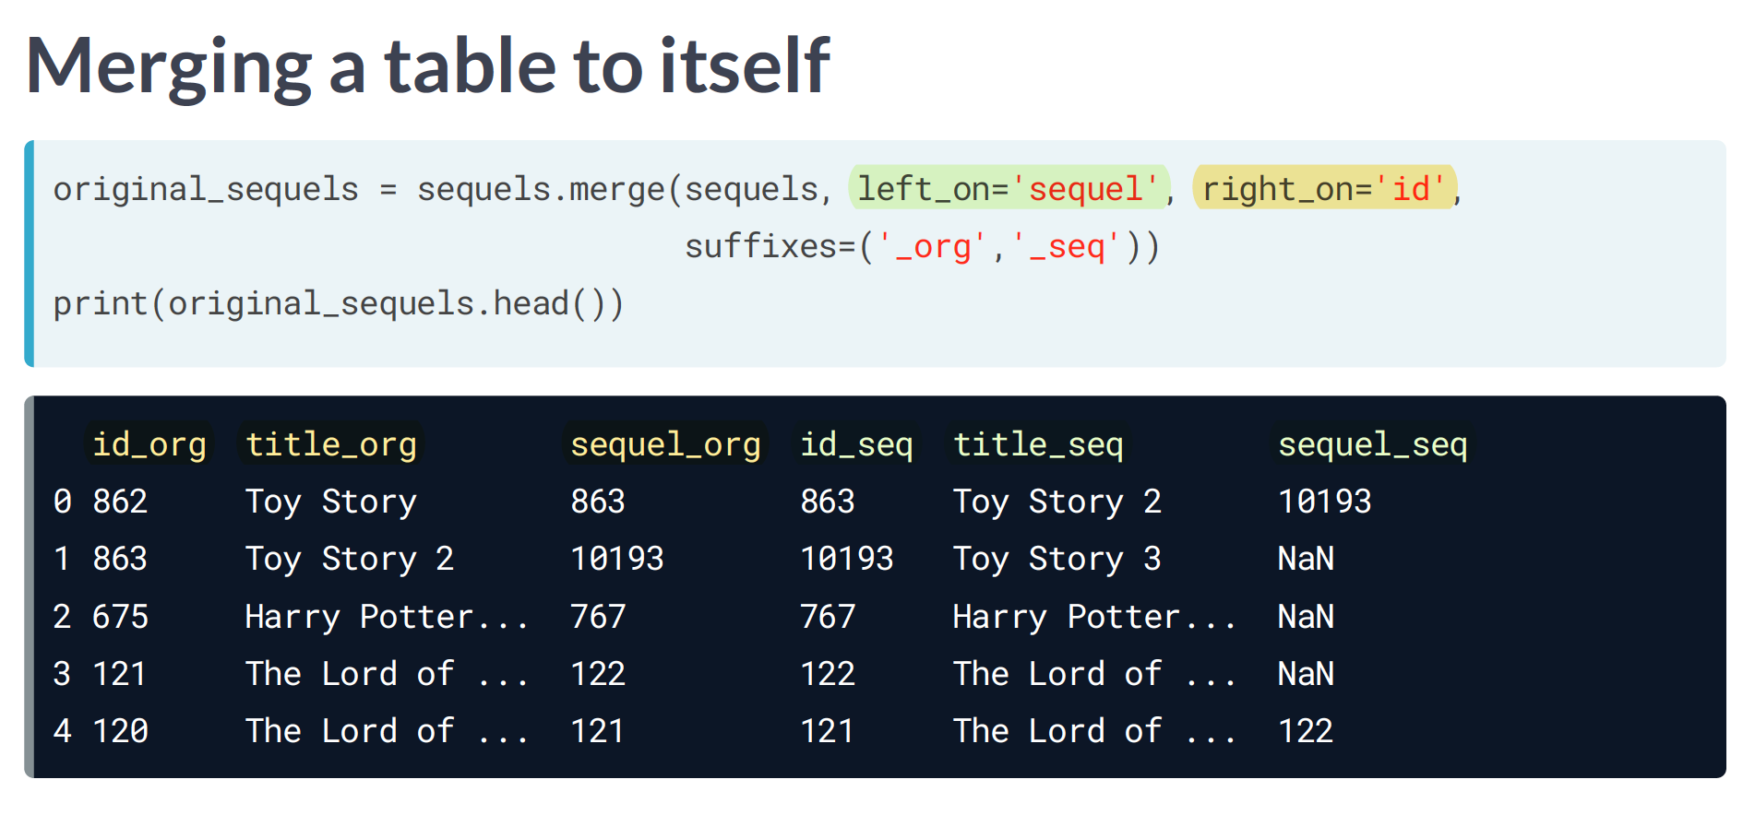Click the 'title_seq' column header
The width and height of the screenshot is (1755, 815).
[x=1038, y=444]
